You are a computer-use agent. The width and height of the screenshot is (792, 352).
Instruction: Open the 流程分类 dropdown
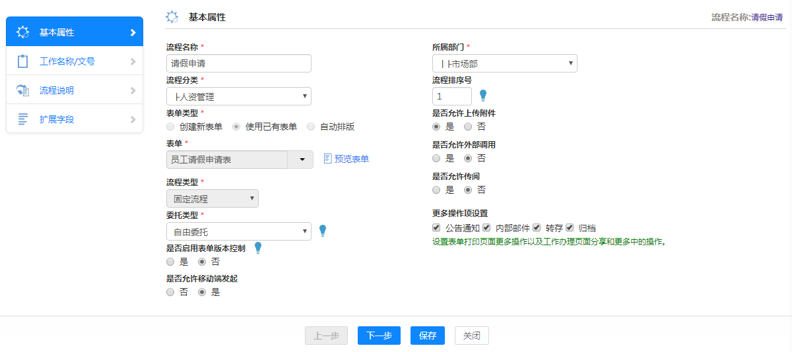pos(238,97)
